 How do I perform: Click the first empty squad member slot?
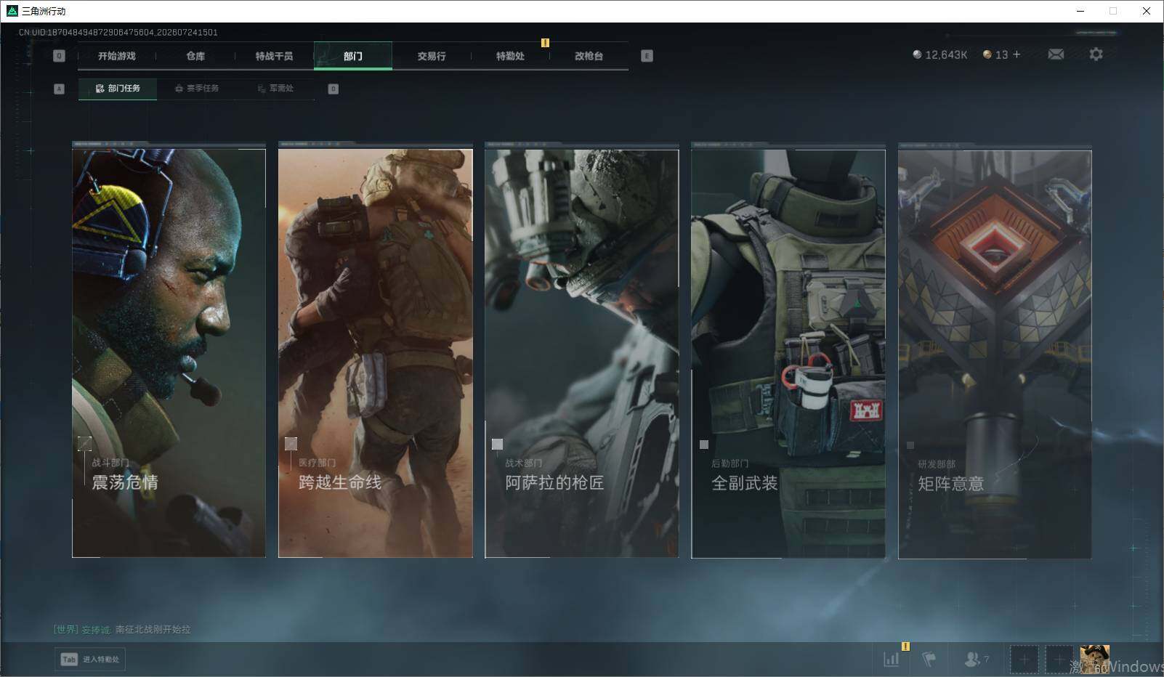pyautogui.click(x=1024, y=660)
